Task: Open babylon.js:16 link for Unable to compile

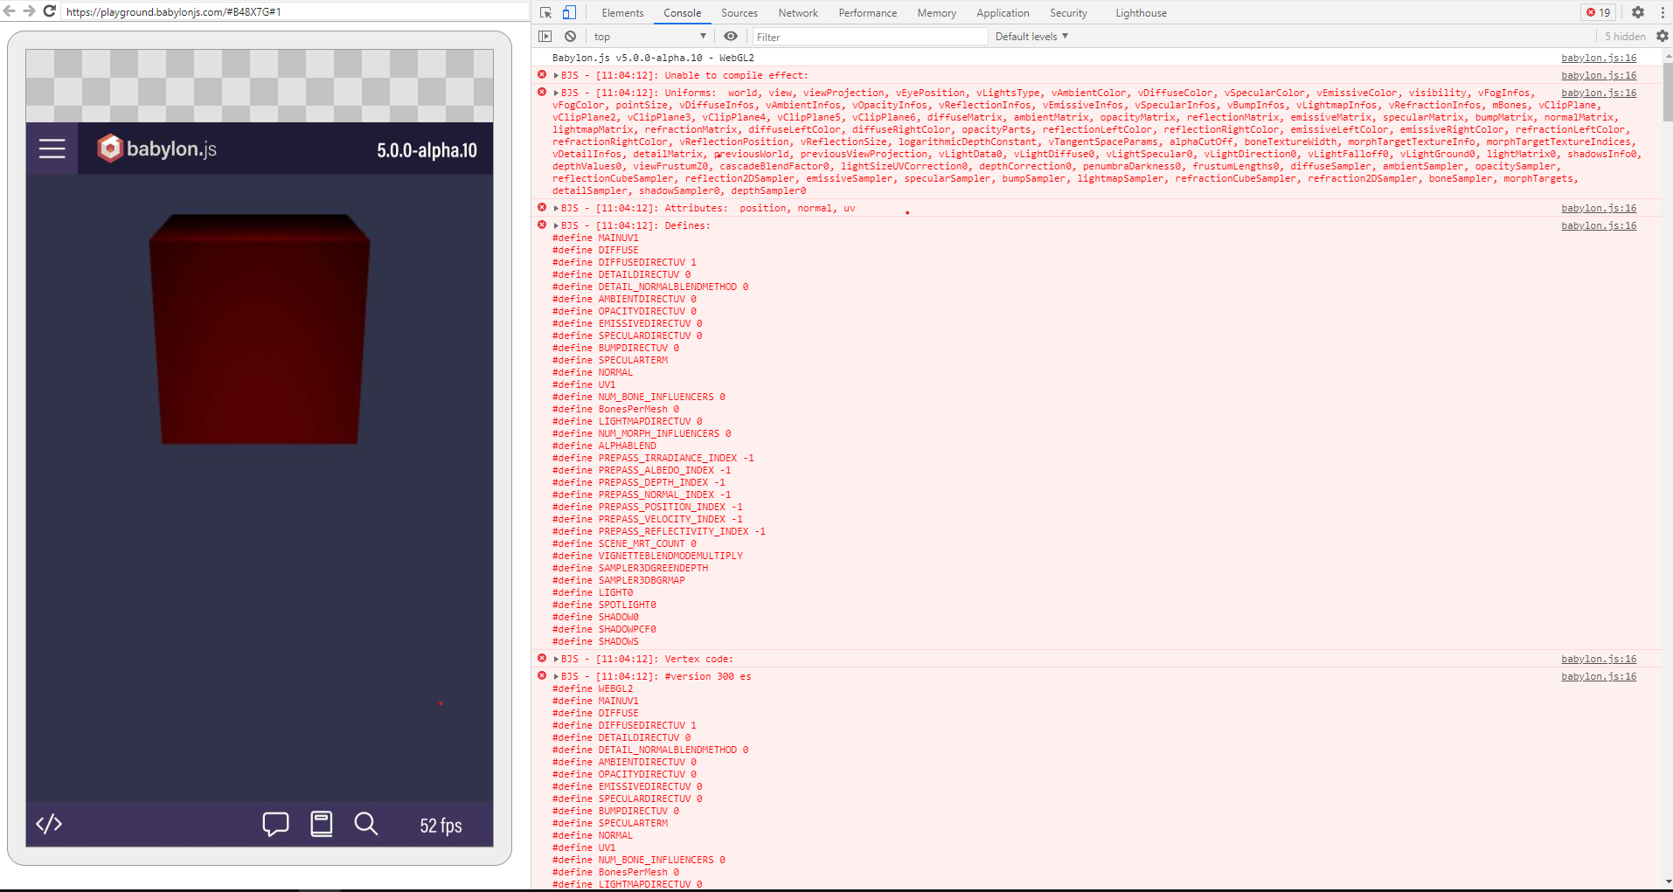Action: click(x=1599, y=75)
